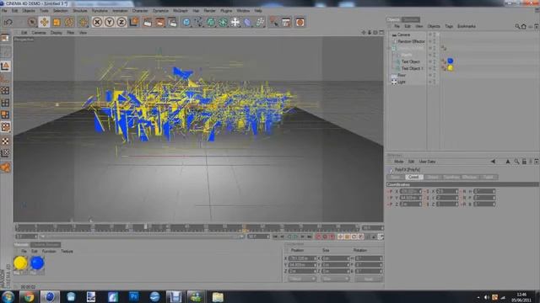Select Light in the object tree

(x=402, y=82)
